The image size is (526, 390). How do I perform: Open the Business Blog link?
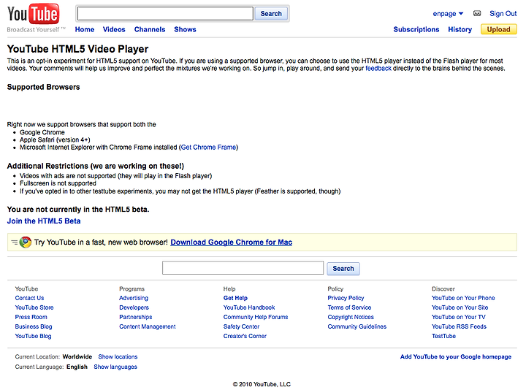pyautogui.click(x=34, y=326)
